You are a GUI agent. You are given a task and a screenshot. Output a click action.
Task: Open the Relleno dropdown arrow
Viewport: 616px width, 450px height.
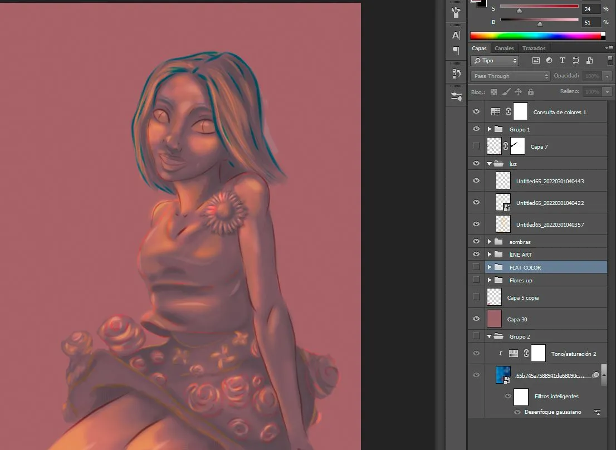(607, 92)
